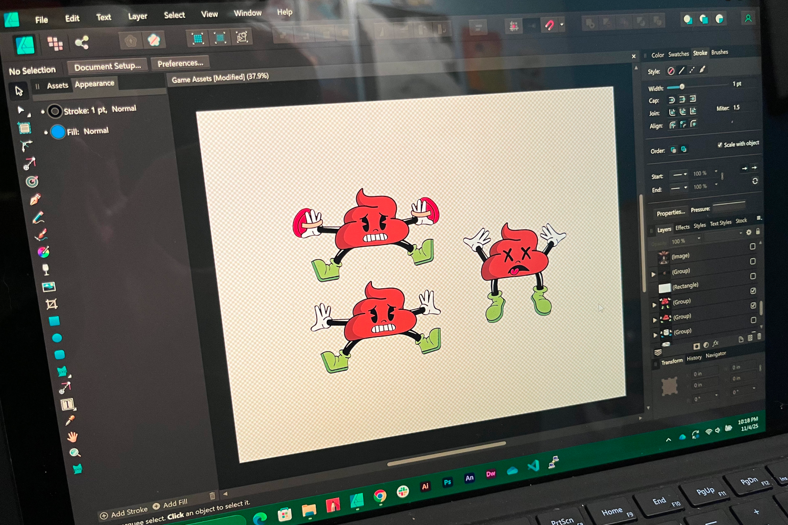Select the Rounded Rectangle shape tool

[x=60, y=354]
